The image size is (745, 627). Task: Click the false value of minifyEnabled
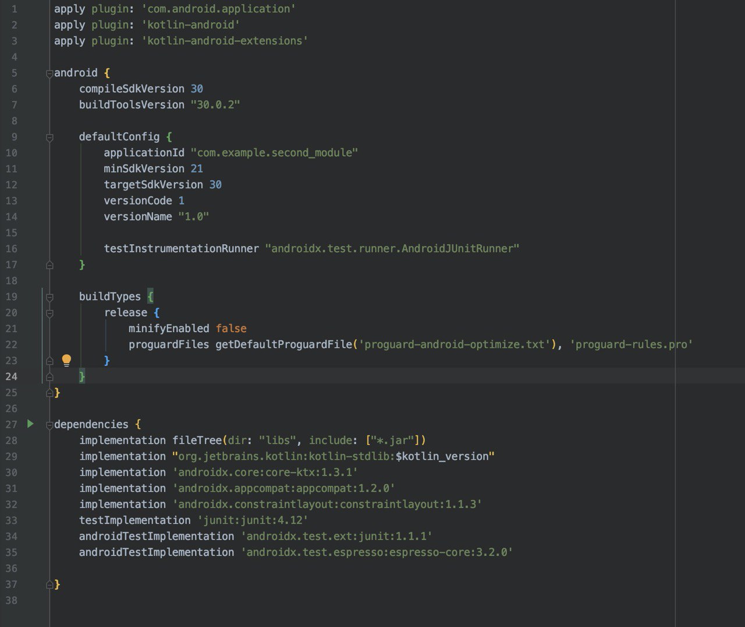[x=231, y=329]
